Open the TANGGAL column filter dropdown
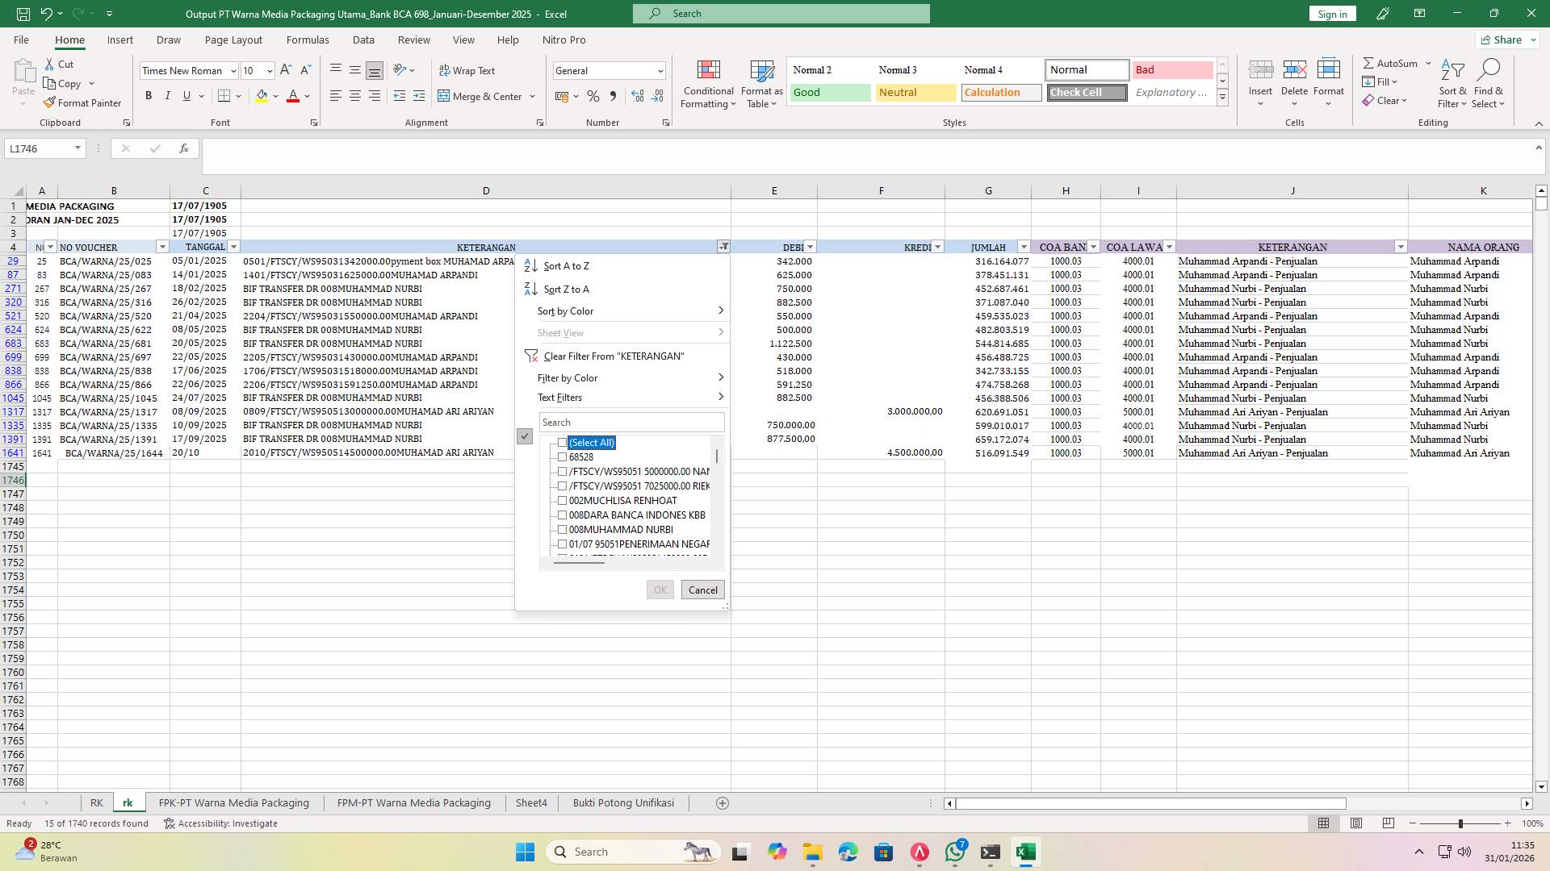This screenshot has height=871, width=1550. pos(233,247)
